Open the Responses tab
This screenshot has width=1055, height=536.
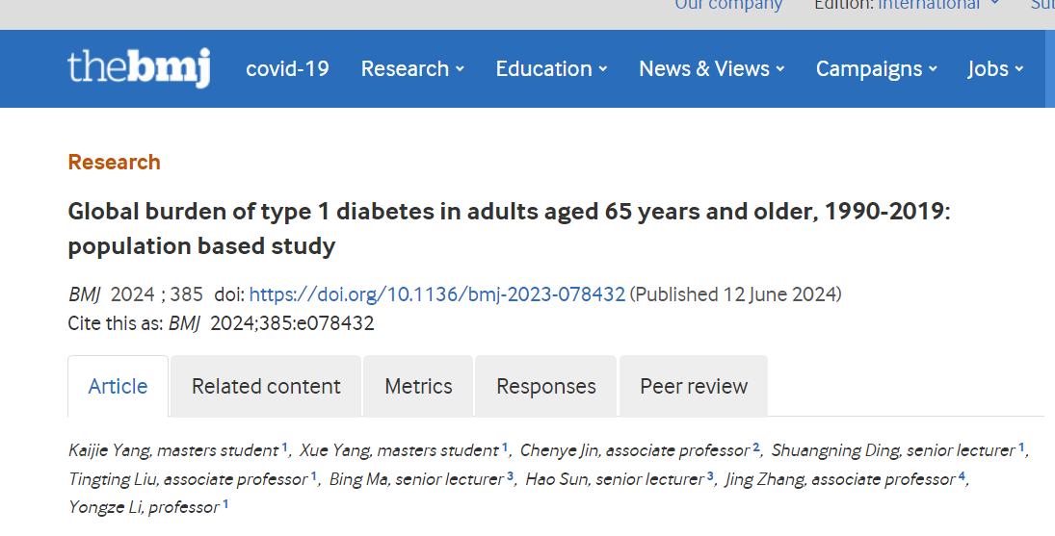click(x=546, y=386)
